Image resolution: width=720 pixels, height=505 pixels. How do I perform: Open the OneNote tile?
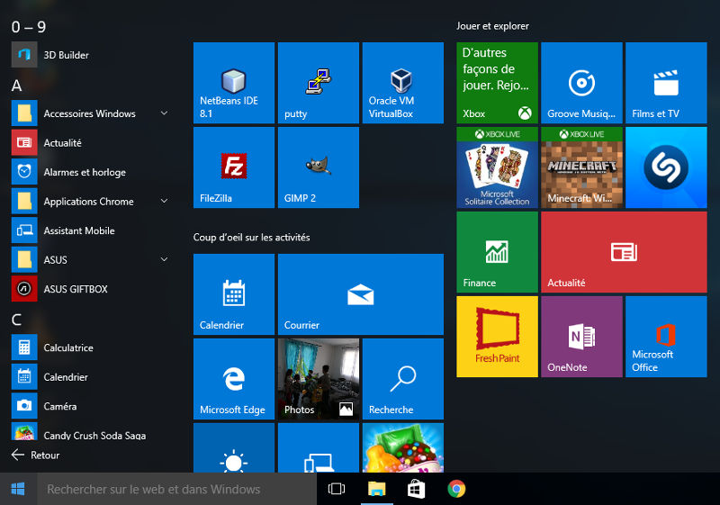click(581, 337)
